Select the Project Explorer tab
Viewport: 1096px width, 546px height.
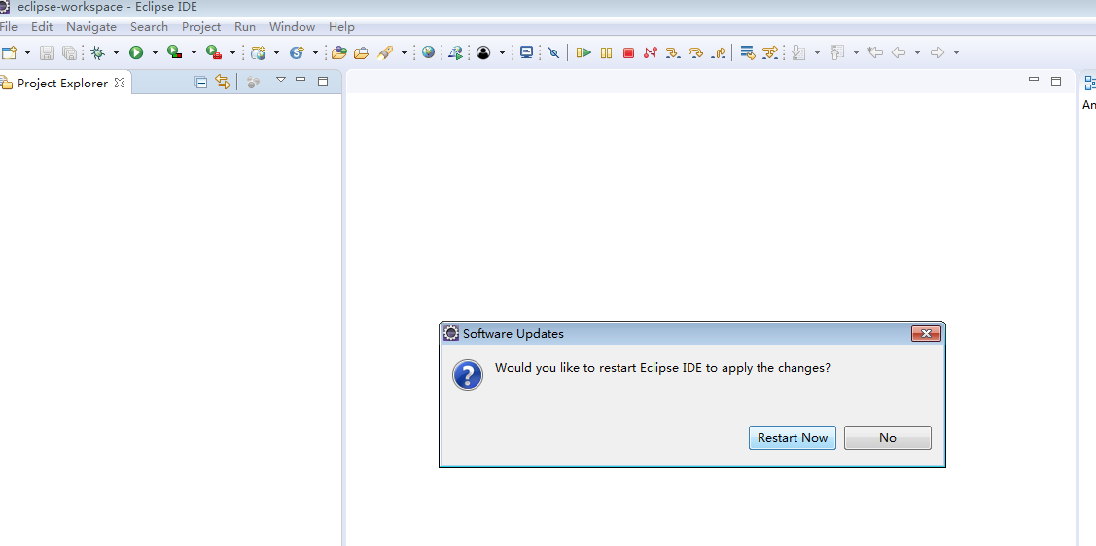[63, 84]
